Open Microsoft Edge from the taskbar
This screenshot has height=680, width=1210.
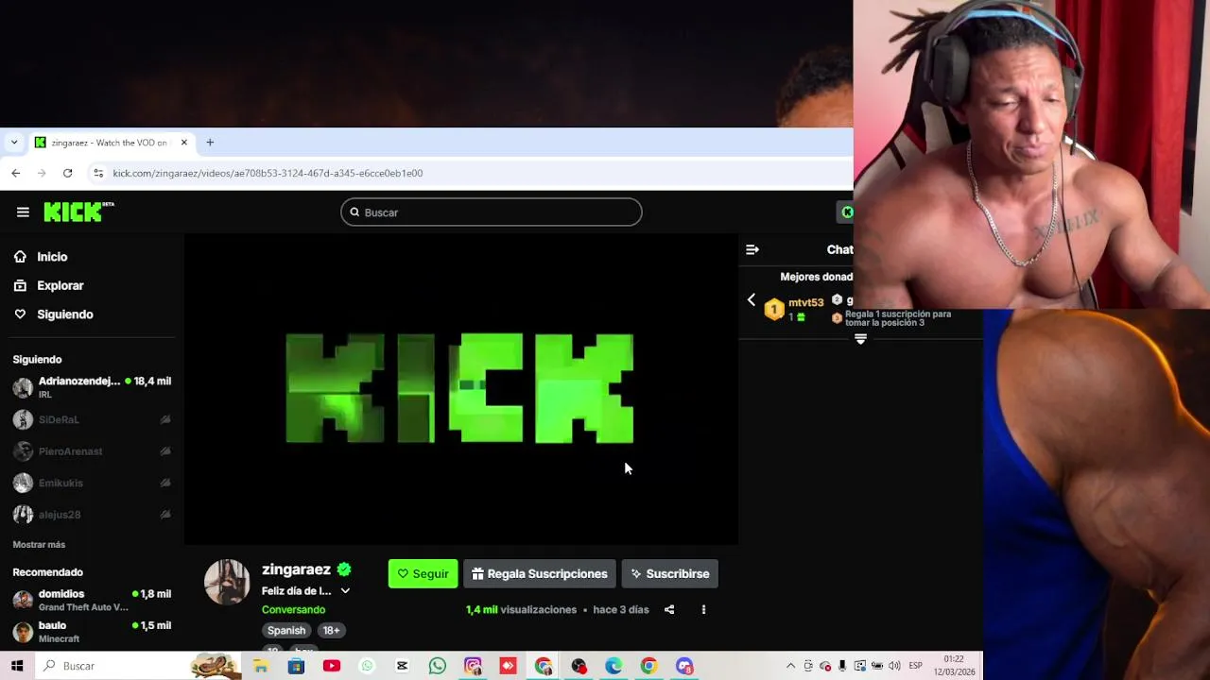pyautogui.click(x=614, y=666)
